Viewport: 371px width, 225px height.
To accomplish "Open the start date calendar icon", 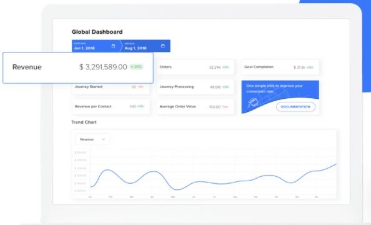I will tap(113, 46).
